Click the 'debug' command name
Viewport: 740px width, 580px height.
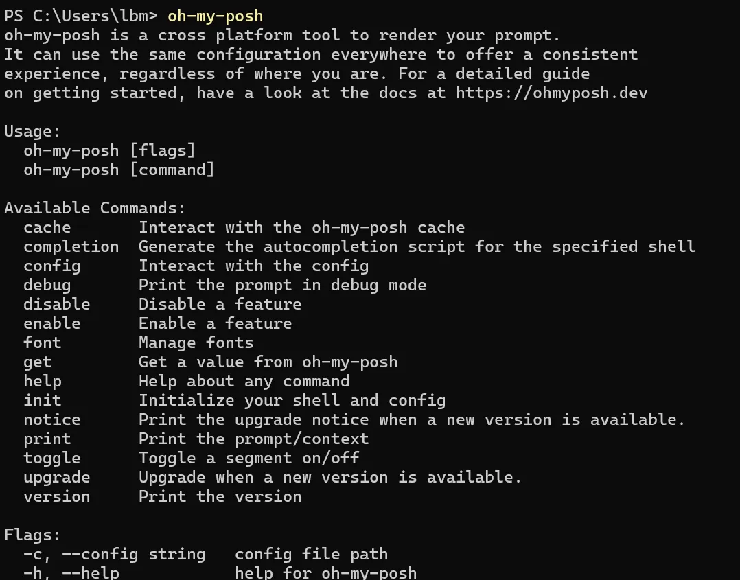tap(47, 285)
